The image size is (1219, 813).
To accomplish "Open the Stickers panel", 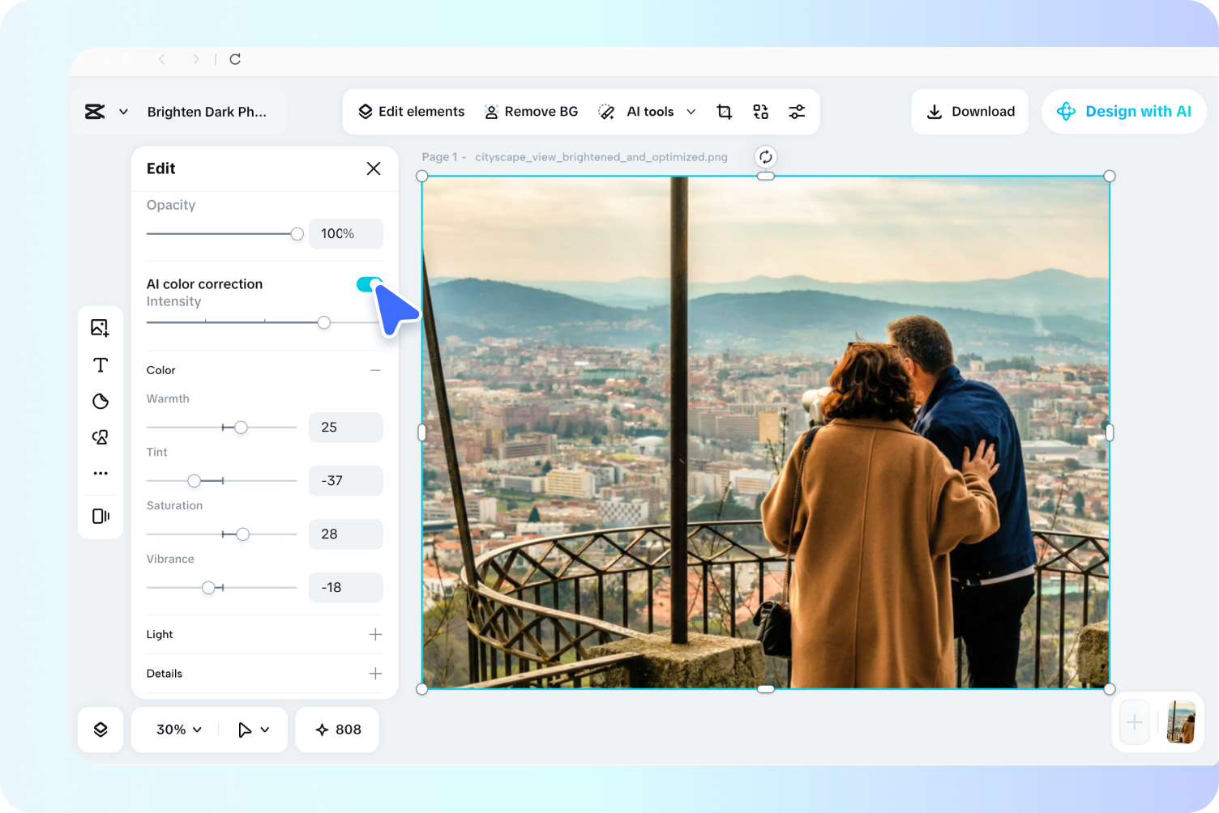I will 101,401.
